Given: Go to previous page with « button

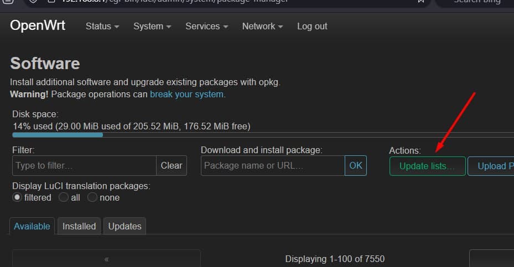Looking at the screenshot, I should (x=107, y=259).
